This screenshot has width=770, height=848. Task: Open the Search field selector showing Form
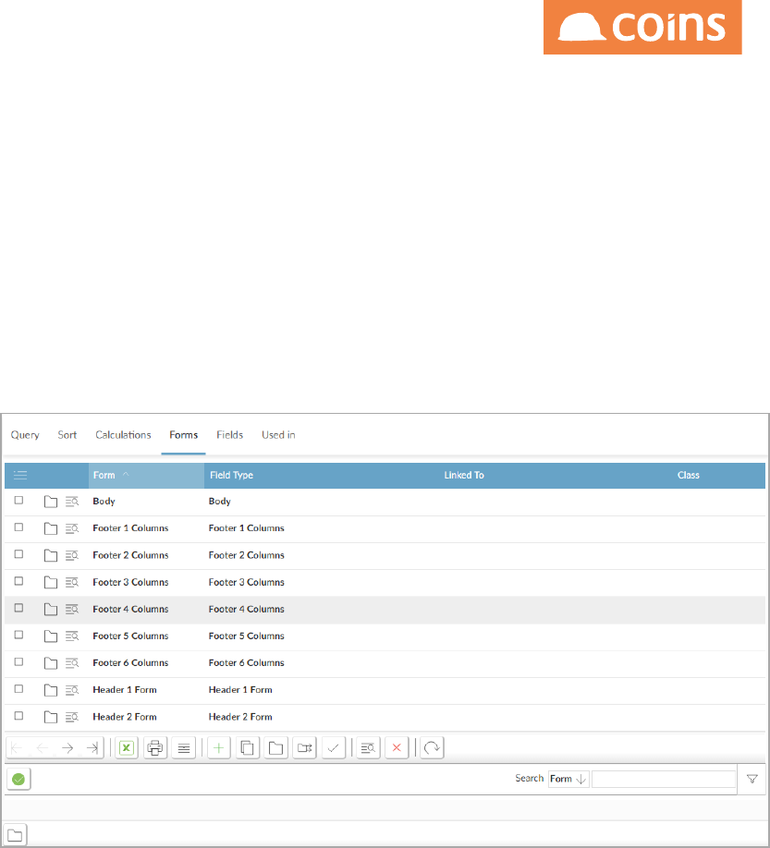pos(568,779)
